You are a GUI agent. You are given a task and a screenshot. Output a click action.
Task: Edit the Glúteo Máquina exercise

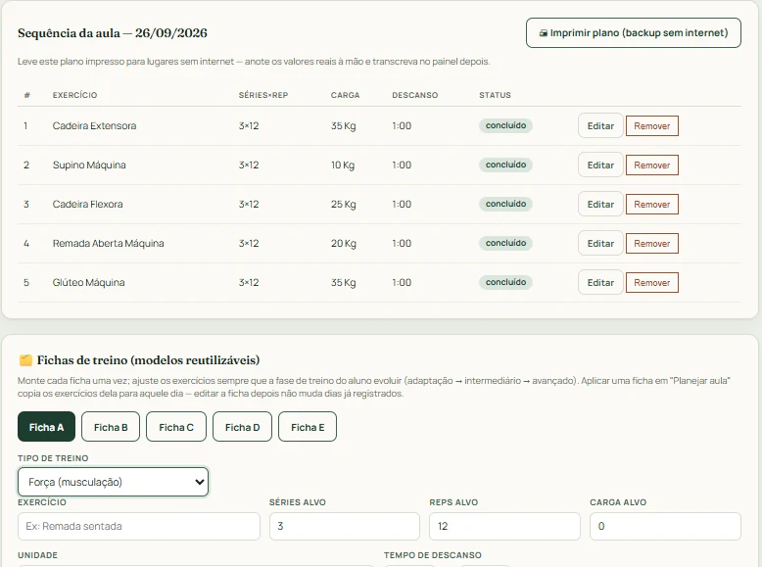[600, 283]
